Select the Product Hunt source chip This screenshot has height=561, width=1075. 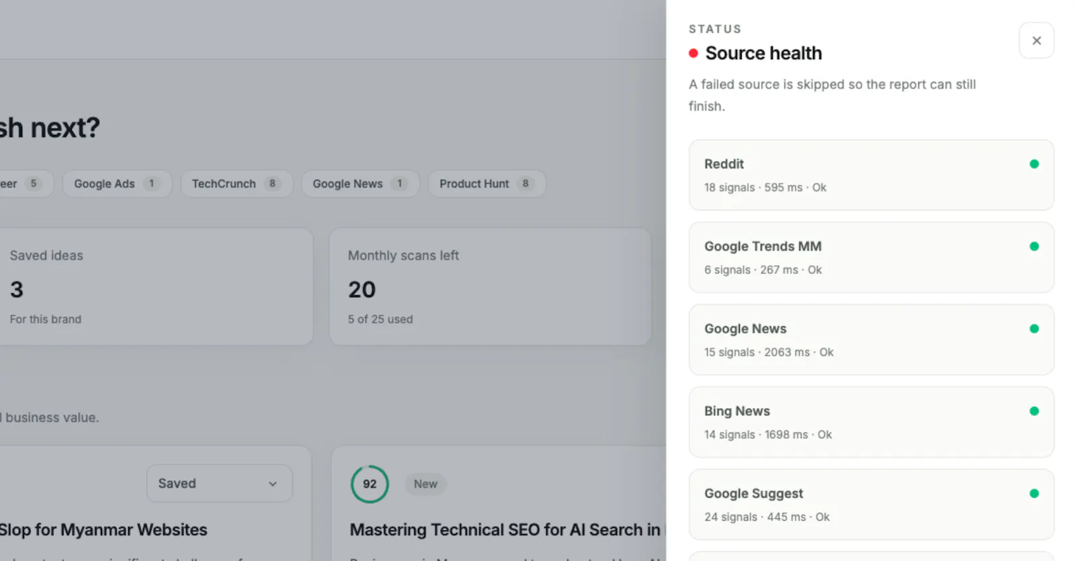(x=486, y=184)
